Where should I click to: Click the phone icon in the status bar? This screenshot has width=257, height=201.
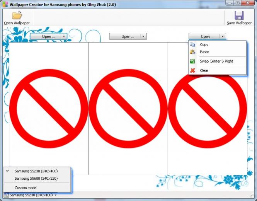pos(6,195)
